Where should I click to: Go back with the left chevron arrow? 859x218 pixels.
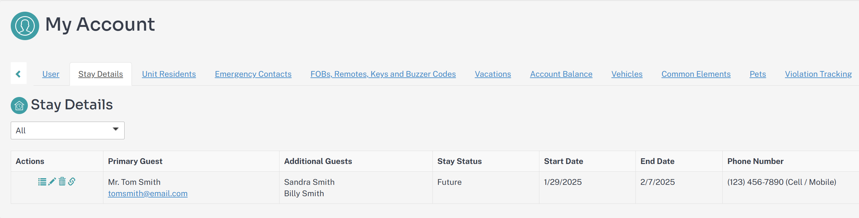click(x=18, y=74)
